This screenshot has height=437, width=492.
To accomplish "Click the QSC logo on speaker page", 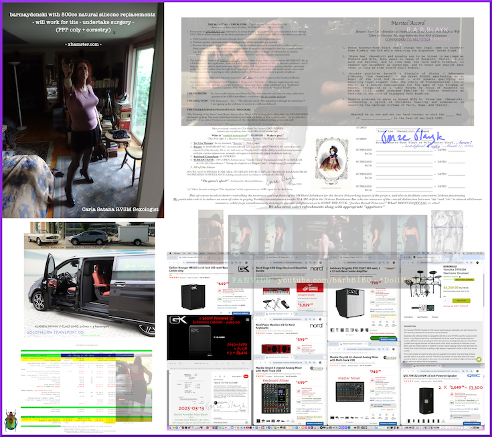I will 473,375.
